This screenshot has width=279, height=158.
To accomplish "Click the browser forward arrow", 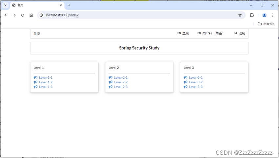I will tap(14, 15).
